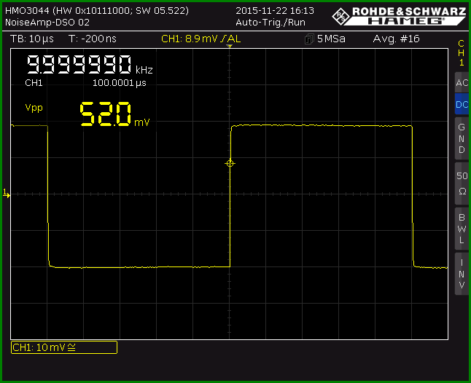Select DC coupling softkey

462,104
